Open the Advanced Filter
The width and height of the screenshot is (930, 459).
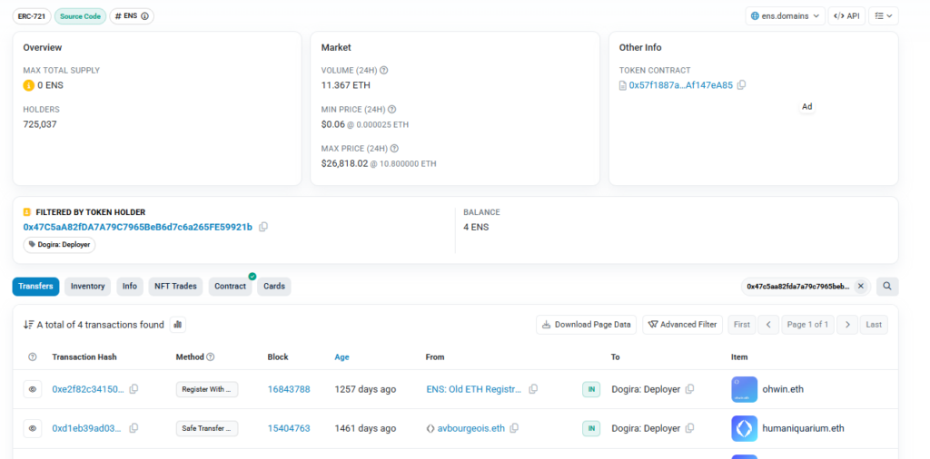click(683, 325)
